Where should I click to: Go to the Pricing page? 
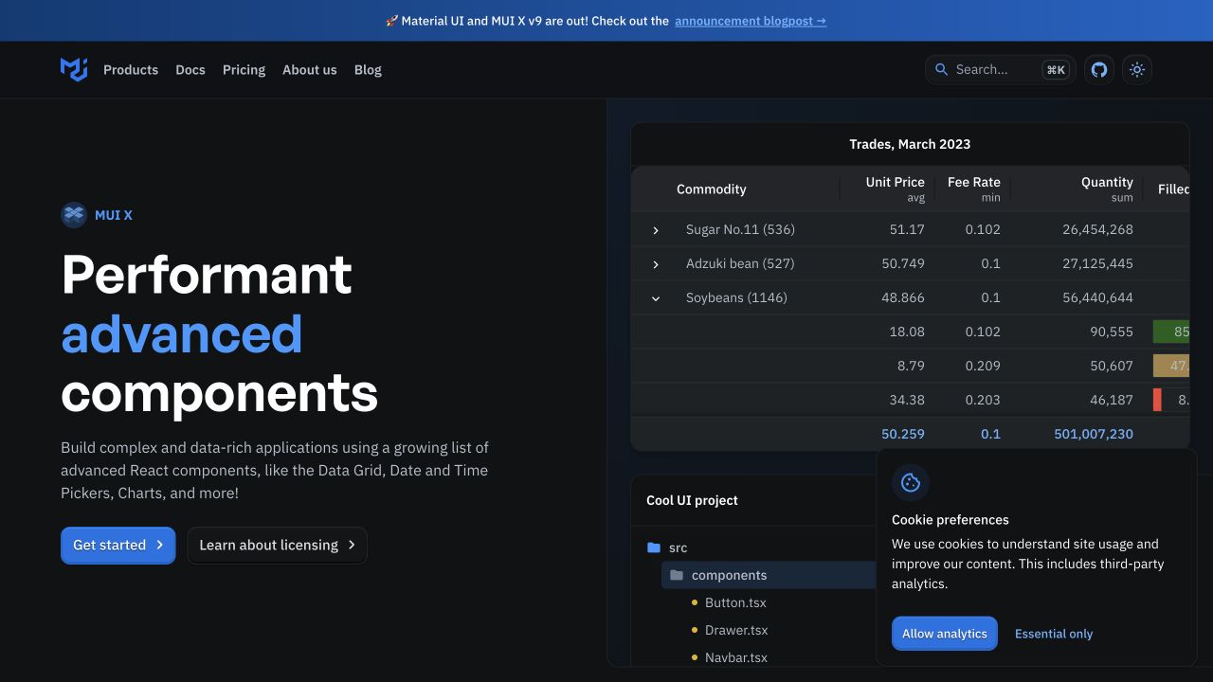point(244,69)
